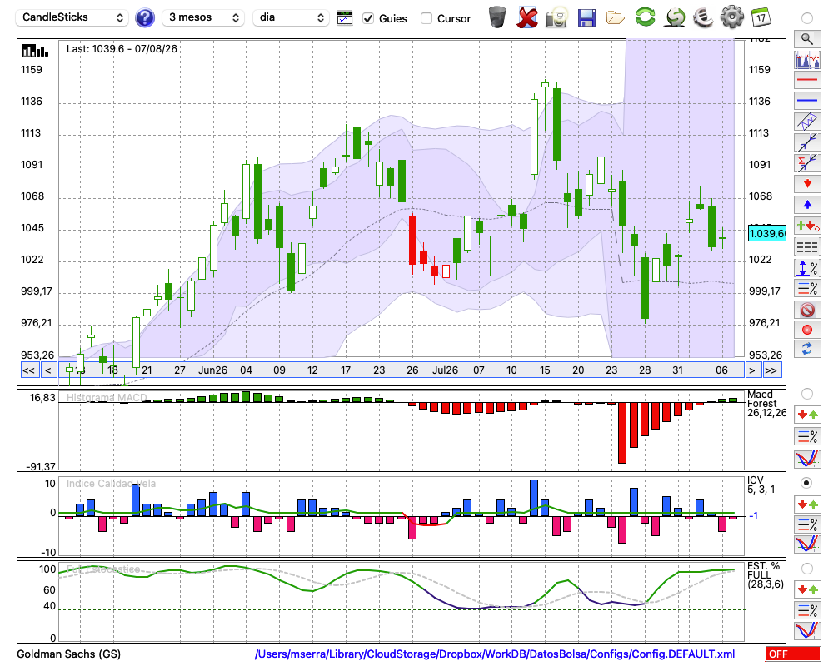833x666 pixels.
Task: Uncheck the Guies checkbox
Action: [x=367, y=18]
